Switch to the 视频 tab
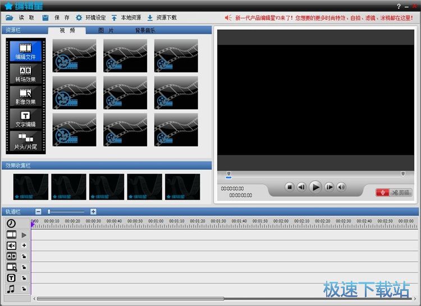The height and width of the screenshot is (306, 421). tap(67, 30)
